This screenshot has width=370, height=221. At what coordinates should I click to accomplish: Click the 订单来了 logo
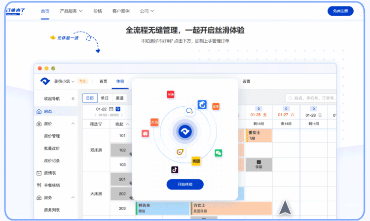tap(15, 11)
